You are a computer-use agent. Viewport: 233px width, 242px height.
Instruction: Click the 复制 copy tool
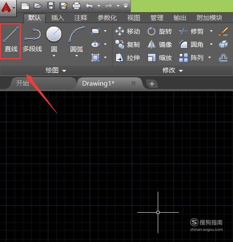(x=127, y=44)
